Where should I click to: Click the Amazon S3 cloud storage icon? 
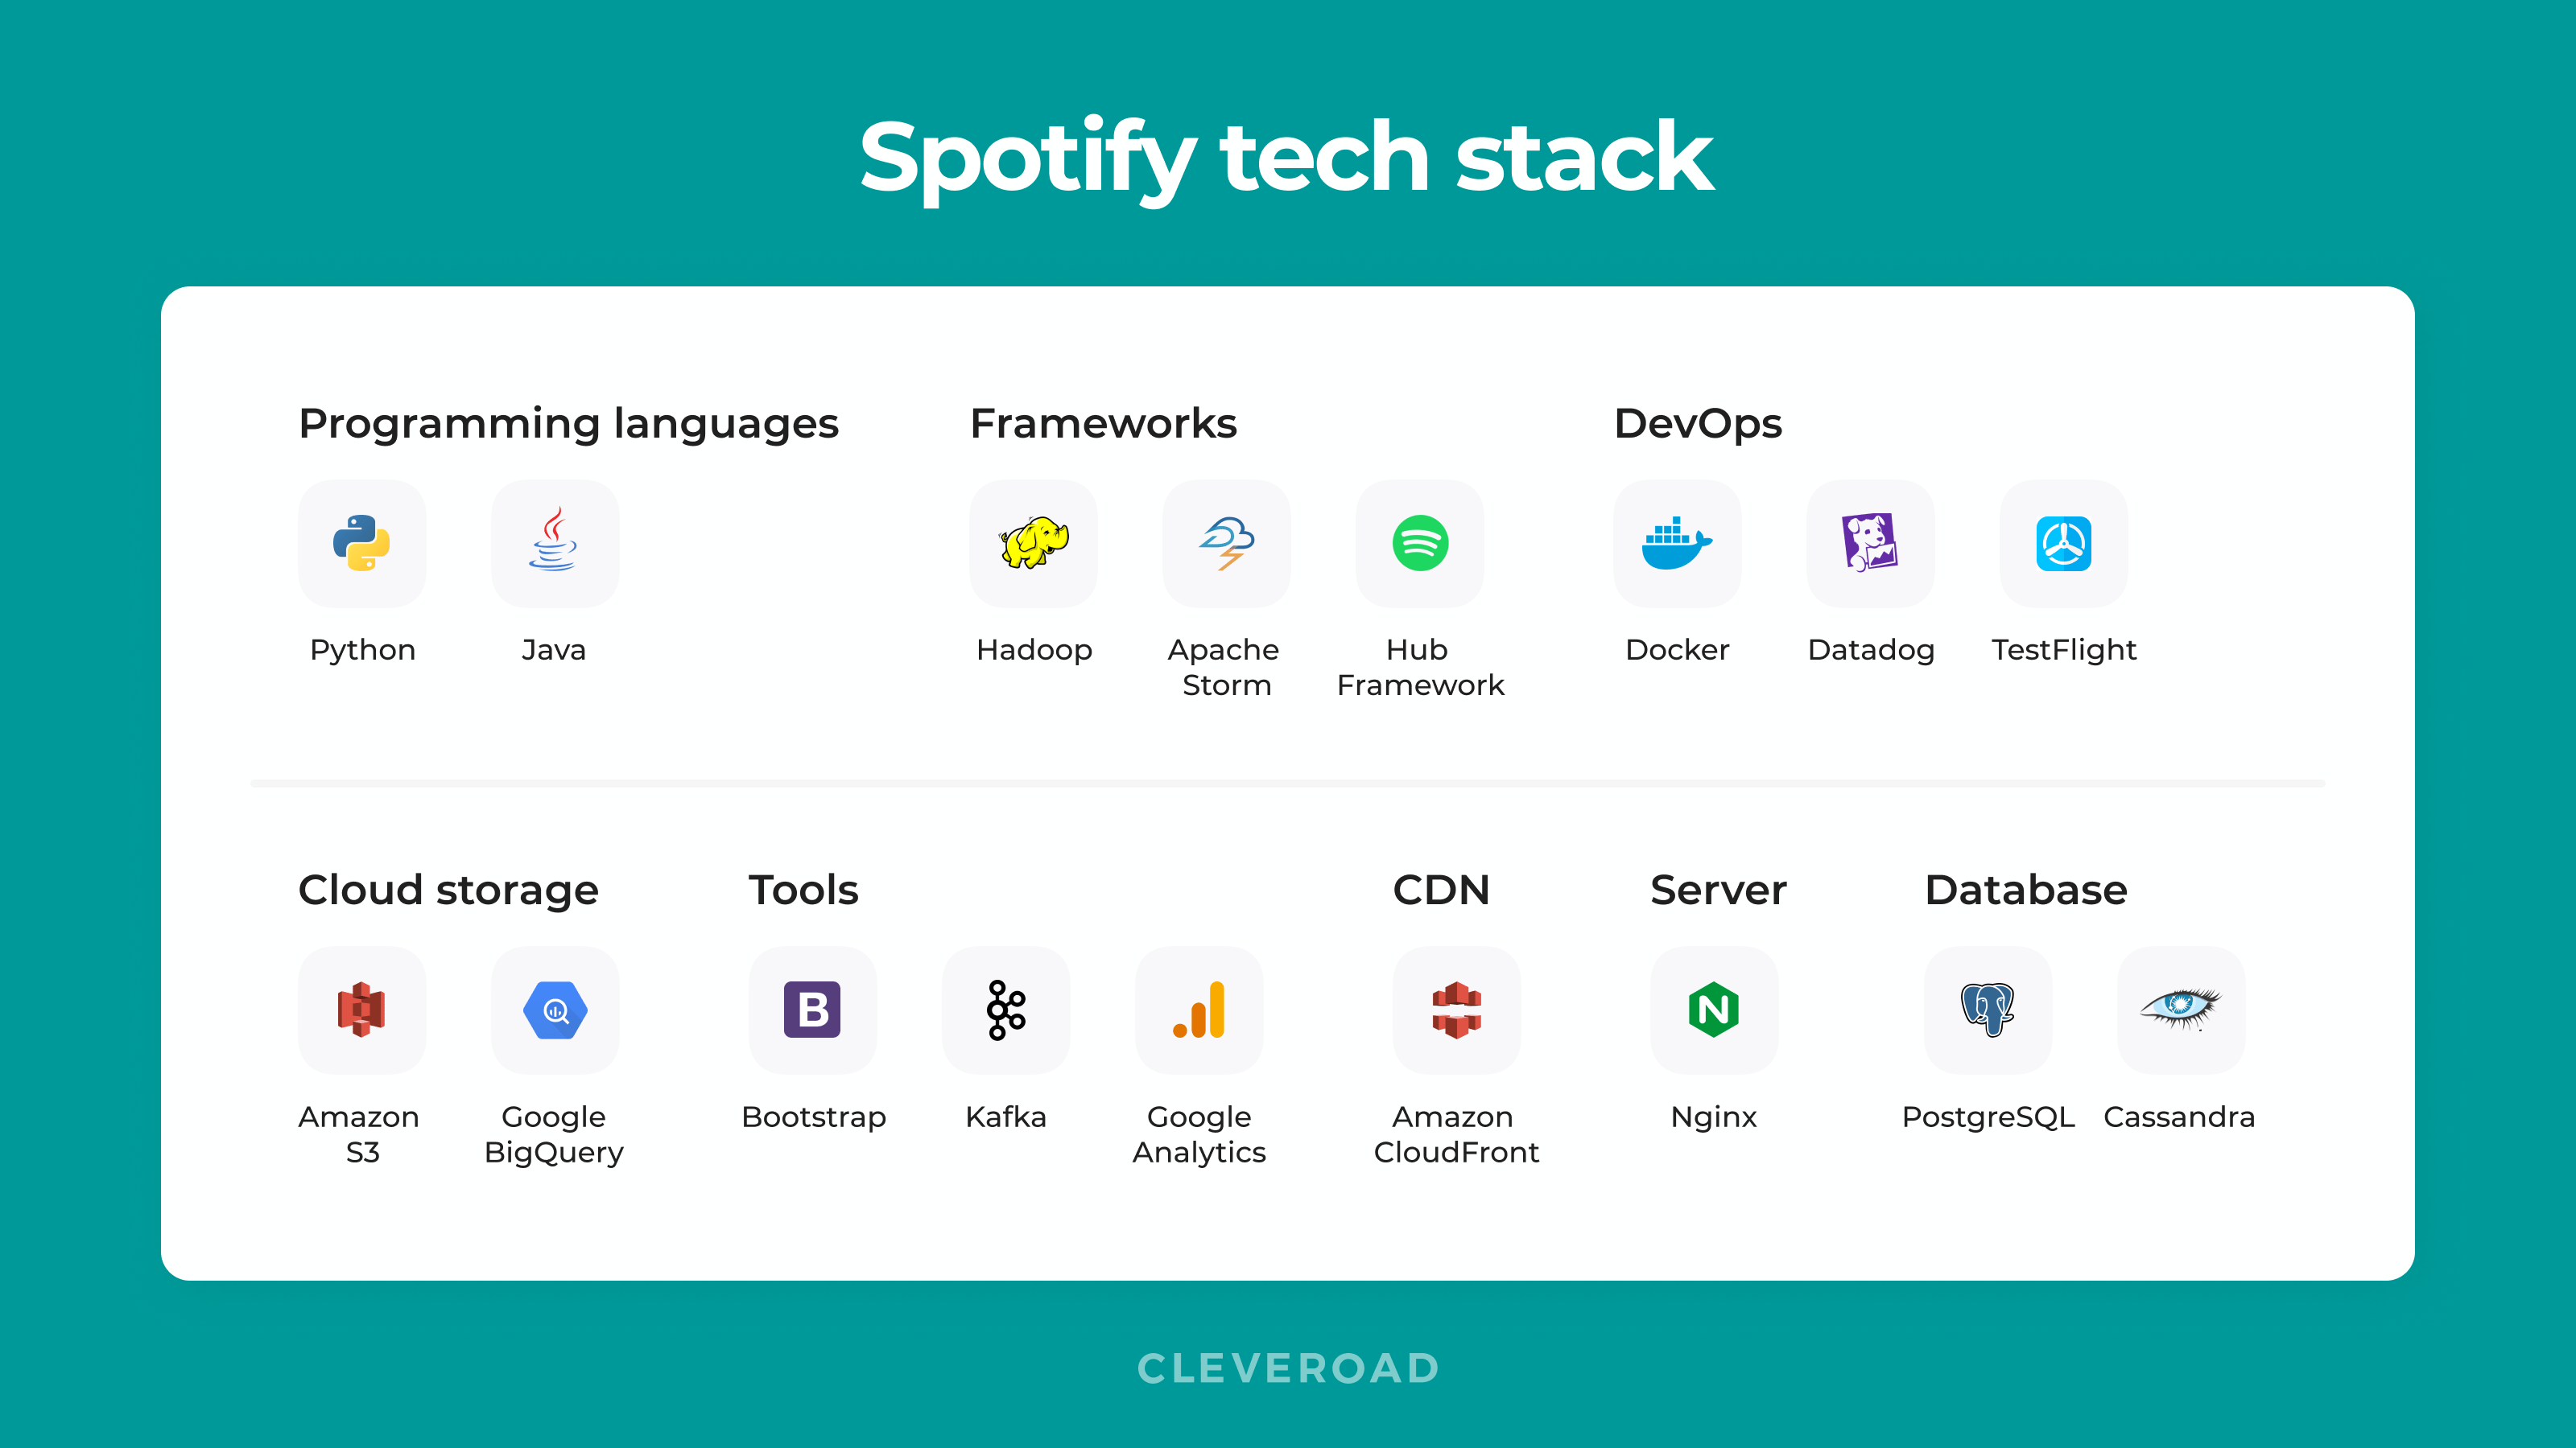[359, 1010]
